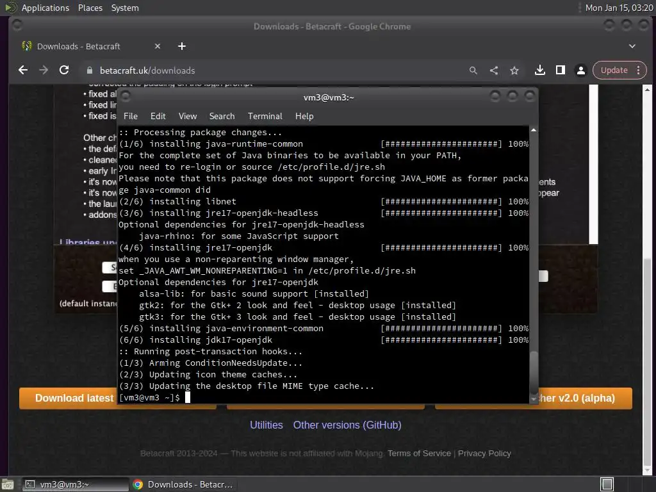Switch to vm3@vm3 terminal in taskbar
The width and height of the screenshot is (656, 492).
pos(76,484)
